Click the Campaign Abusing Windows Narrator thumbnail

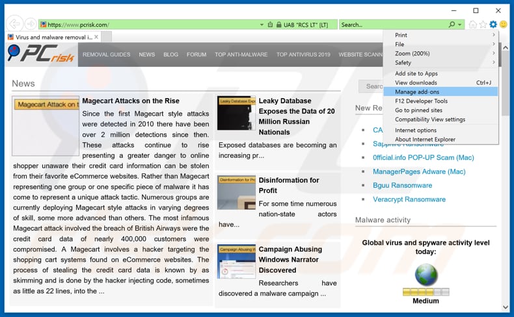pos(236,261)
